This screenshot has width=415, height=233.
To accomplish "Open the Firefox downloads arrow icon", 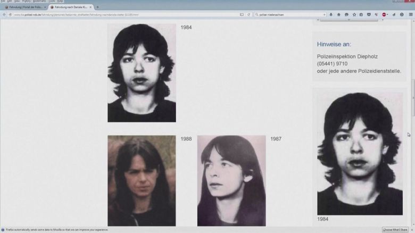I will 331,15.
